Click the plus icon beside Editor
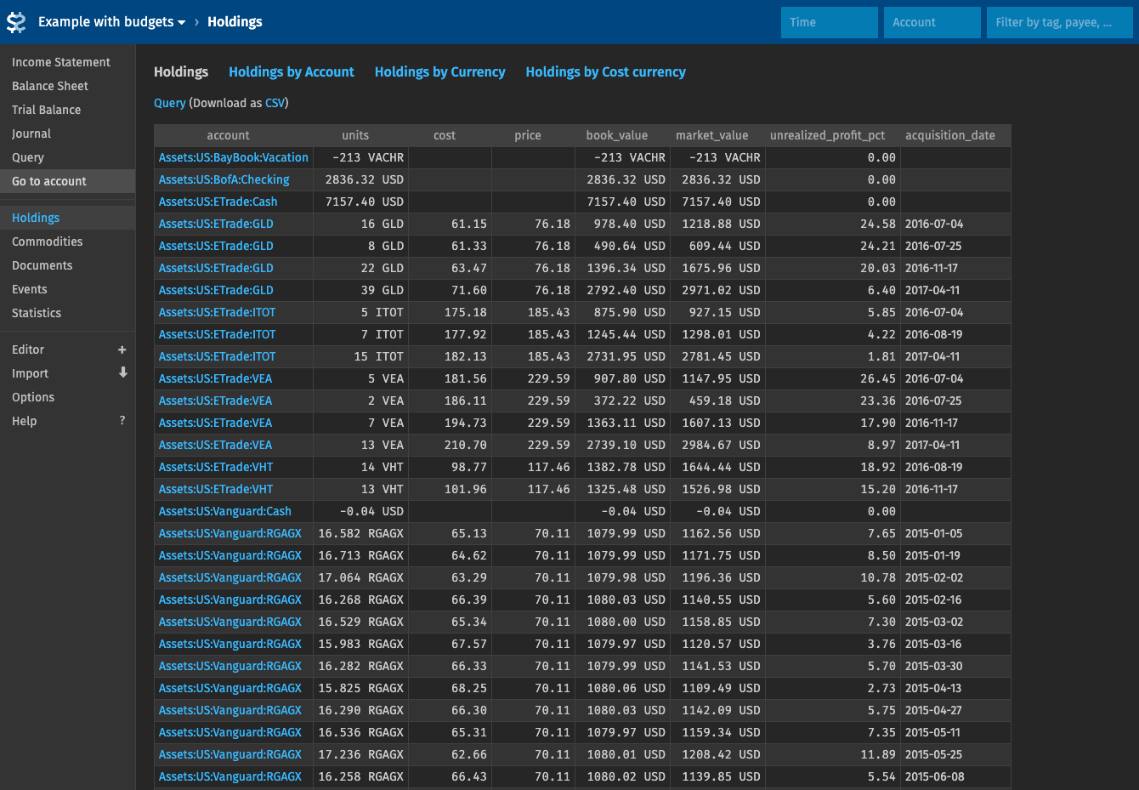Image resolution: width=1139 pixels, height=790 pixels. (x=122, y=350)
